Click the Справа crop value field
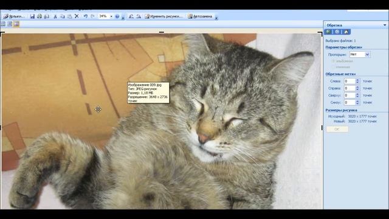 (x=349, y=88)
